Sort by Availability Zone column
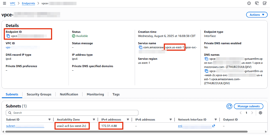 (x=94, y=119)
